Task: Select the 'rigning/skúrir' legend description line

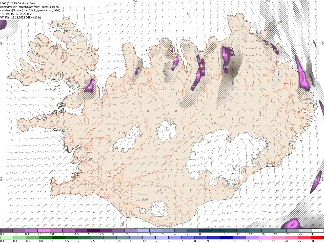Action: (x=30, y=7)
